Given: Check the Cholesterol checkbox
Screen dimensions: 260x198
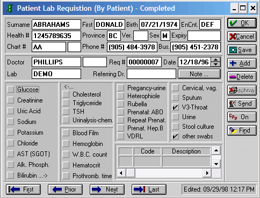Looking at the screenshot, I should (66, 94).
